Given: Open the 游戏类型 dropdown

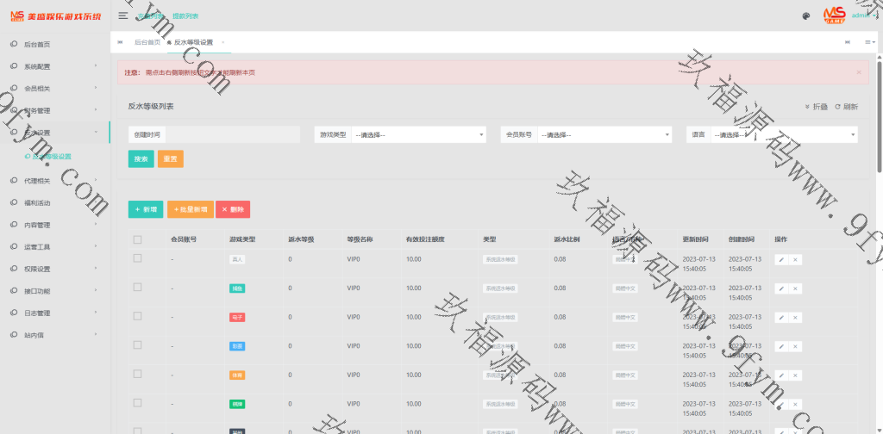Looking at the screenshot, I should tap(418, 135).
